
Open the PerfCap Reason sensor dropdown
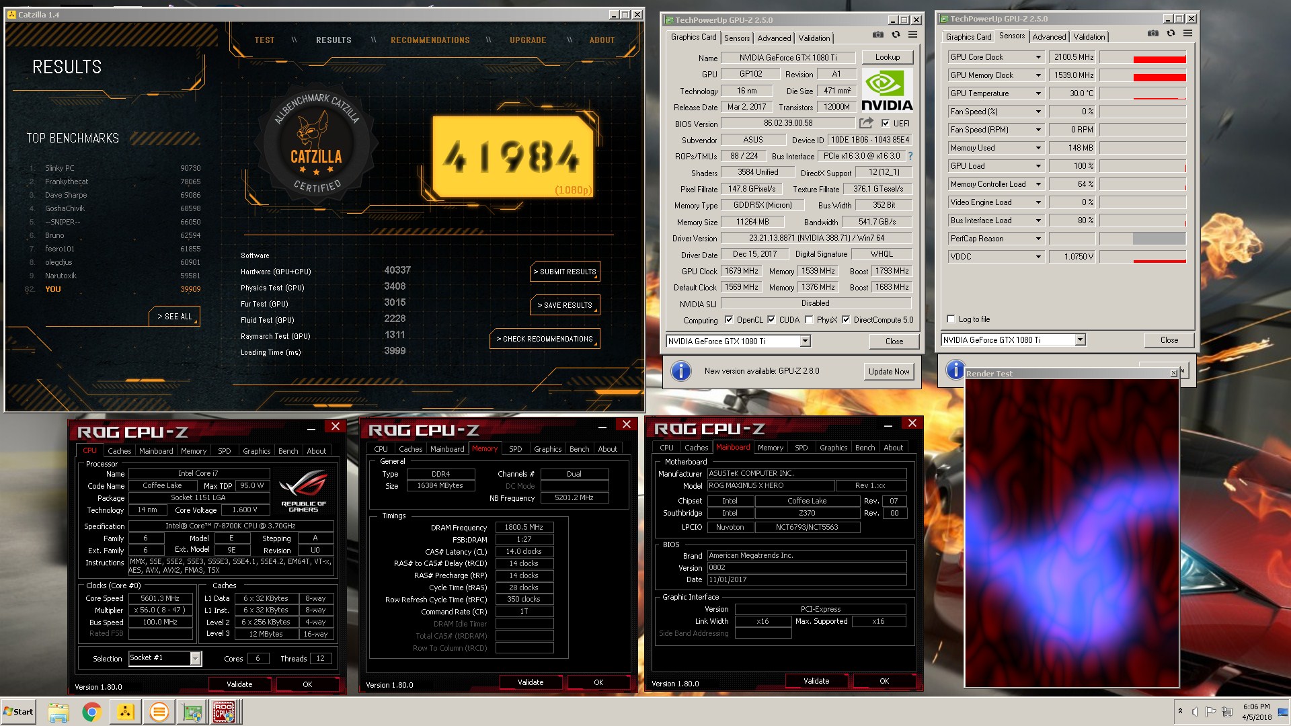pos(1038,239)
